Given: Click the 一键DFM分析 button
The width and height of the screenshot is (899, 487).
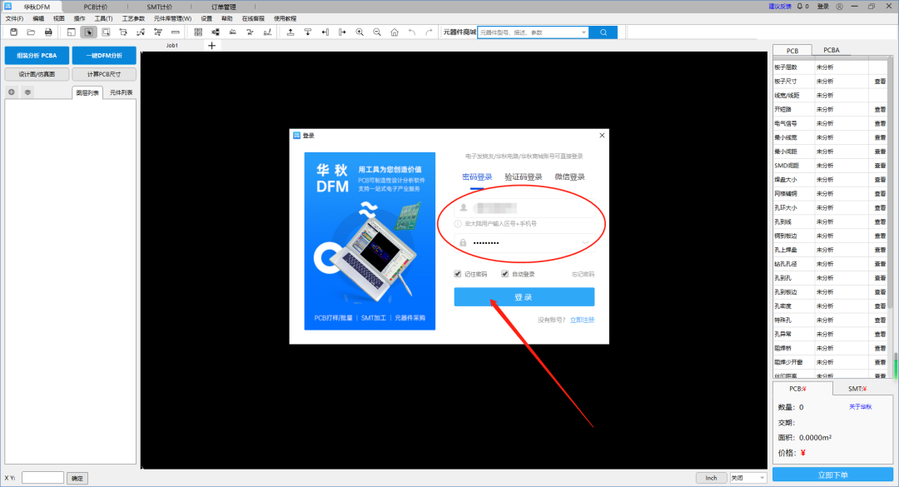Looking at the screenshot, I should coord(104,56).
